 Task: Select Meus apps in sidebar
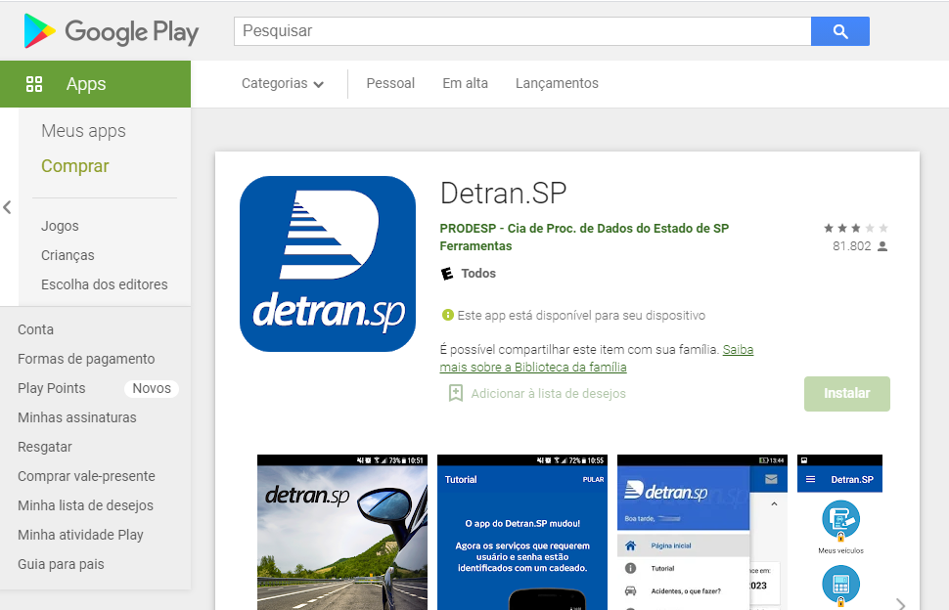click(x=83, y=131)
